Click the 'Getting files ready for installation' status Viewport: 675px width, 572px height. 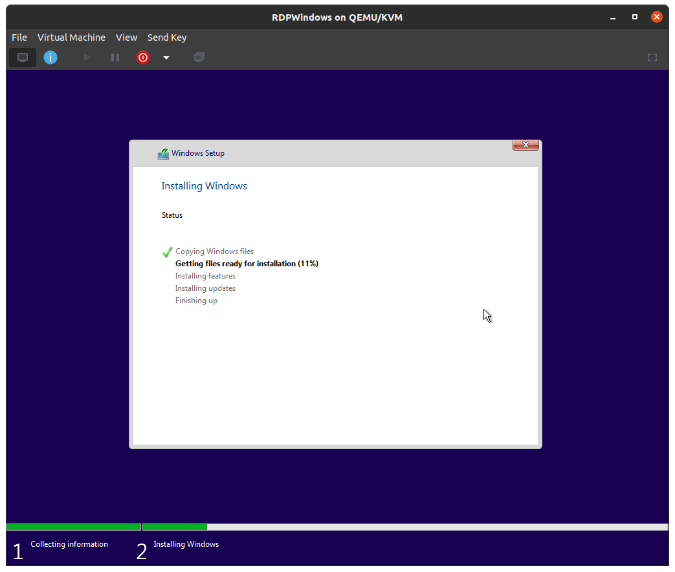[x=247, y=264]
